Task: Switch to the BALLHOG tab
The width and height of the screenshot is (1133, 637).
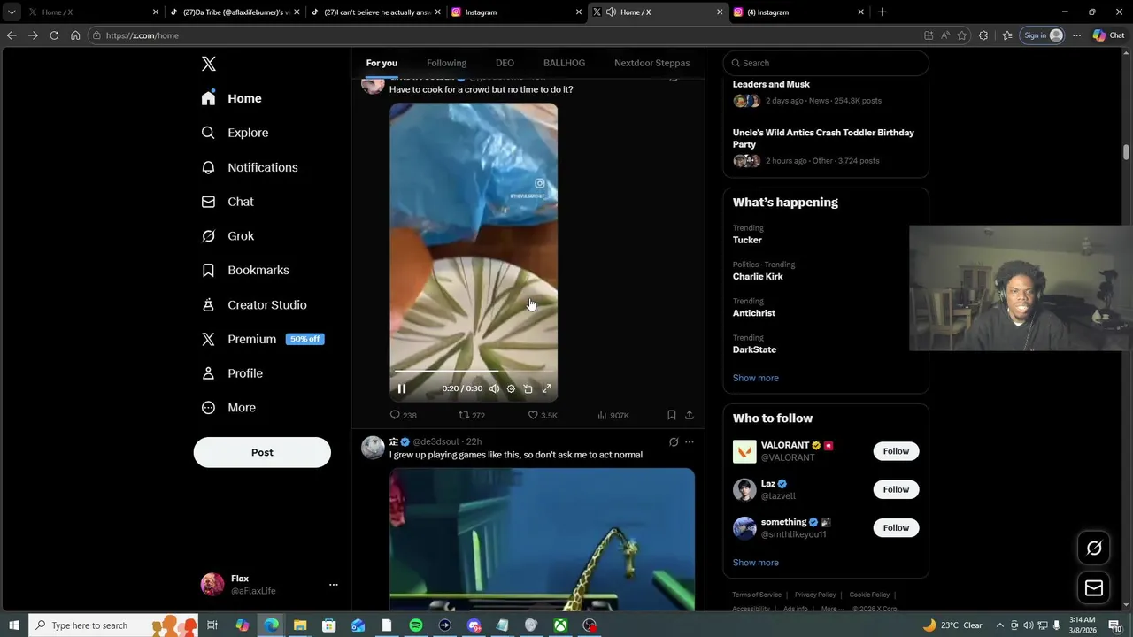Action: 564,63
